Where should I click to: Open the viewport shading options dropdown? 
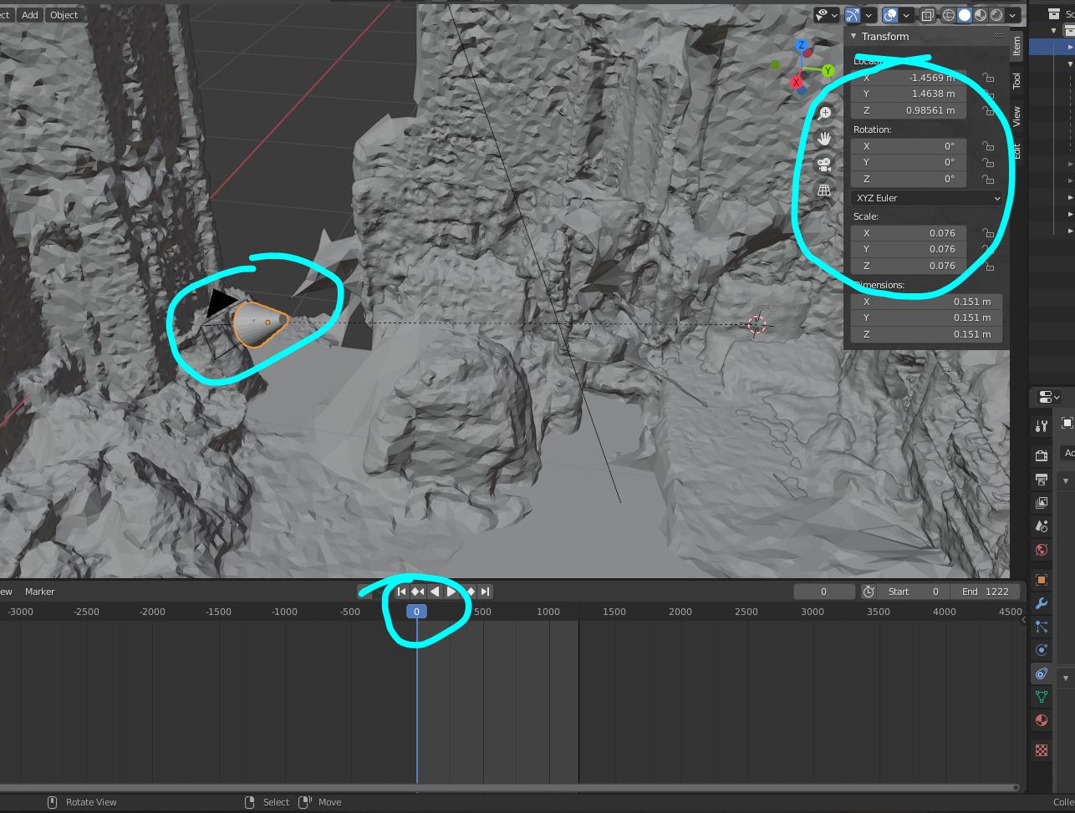tap(1013, 15)
